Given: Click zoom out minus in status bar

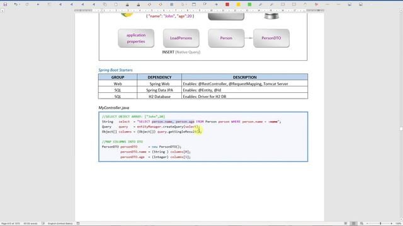Looking at the screenshot, I should coord(367,223).
